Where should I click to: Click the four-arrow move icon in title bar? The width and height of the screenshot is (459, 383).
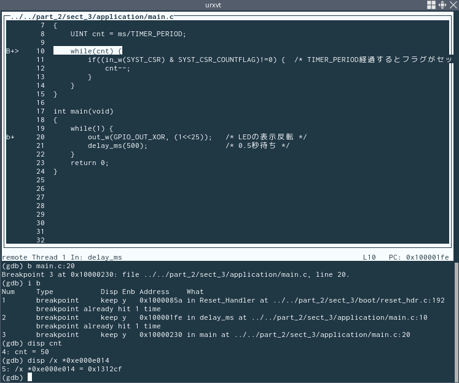[x=442, y=5]
